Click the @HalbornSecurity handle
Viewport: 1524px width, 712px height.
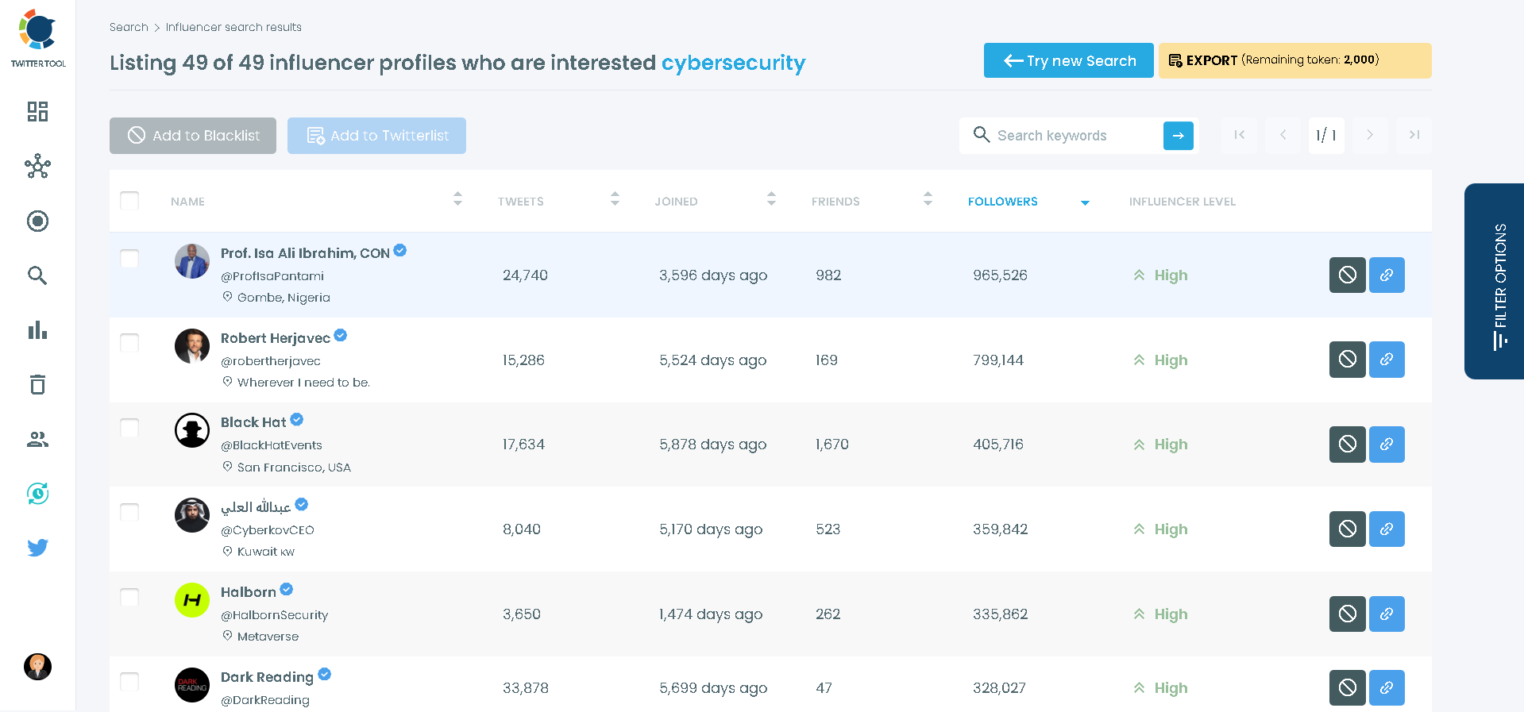coord(274,615)
